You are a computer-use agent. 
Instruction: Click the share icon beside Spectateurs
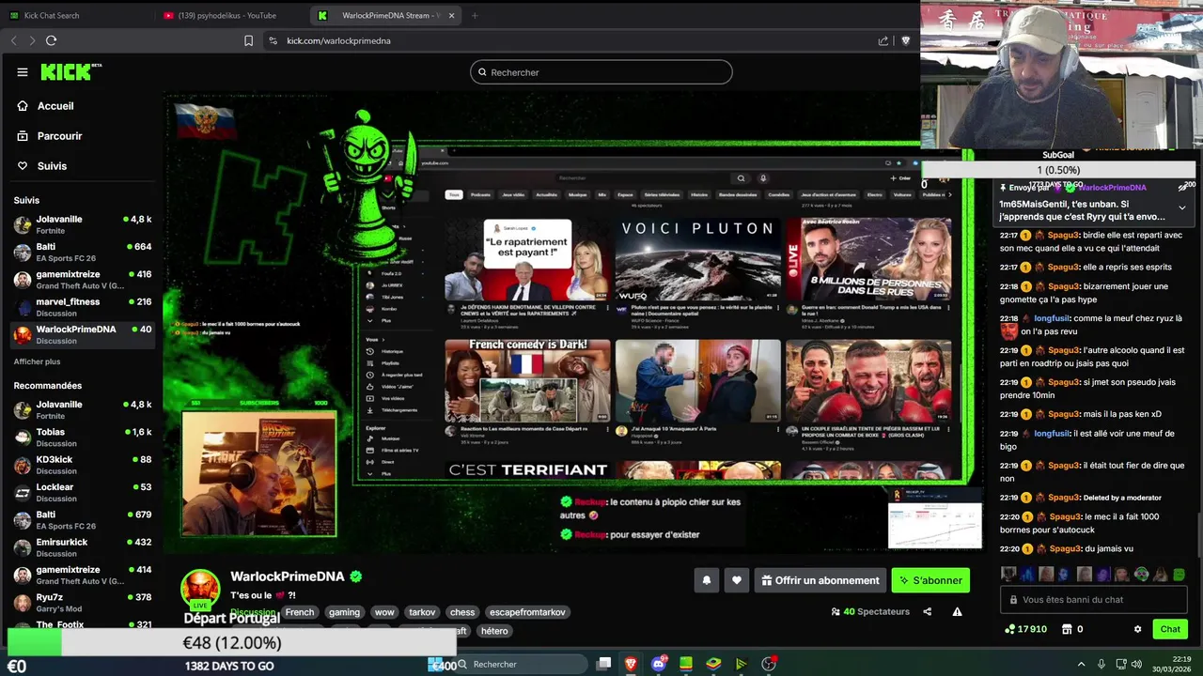point(927,611)
